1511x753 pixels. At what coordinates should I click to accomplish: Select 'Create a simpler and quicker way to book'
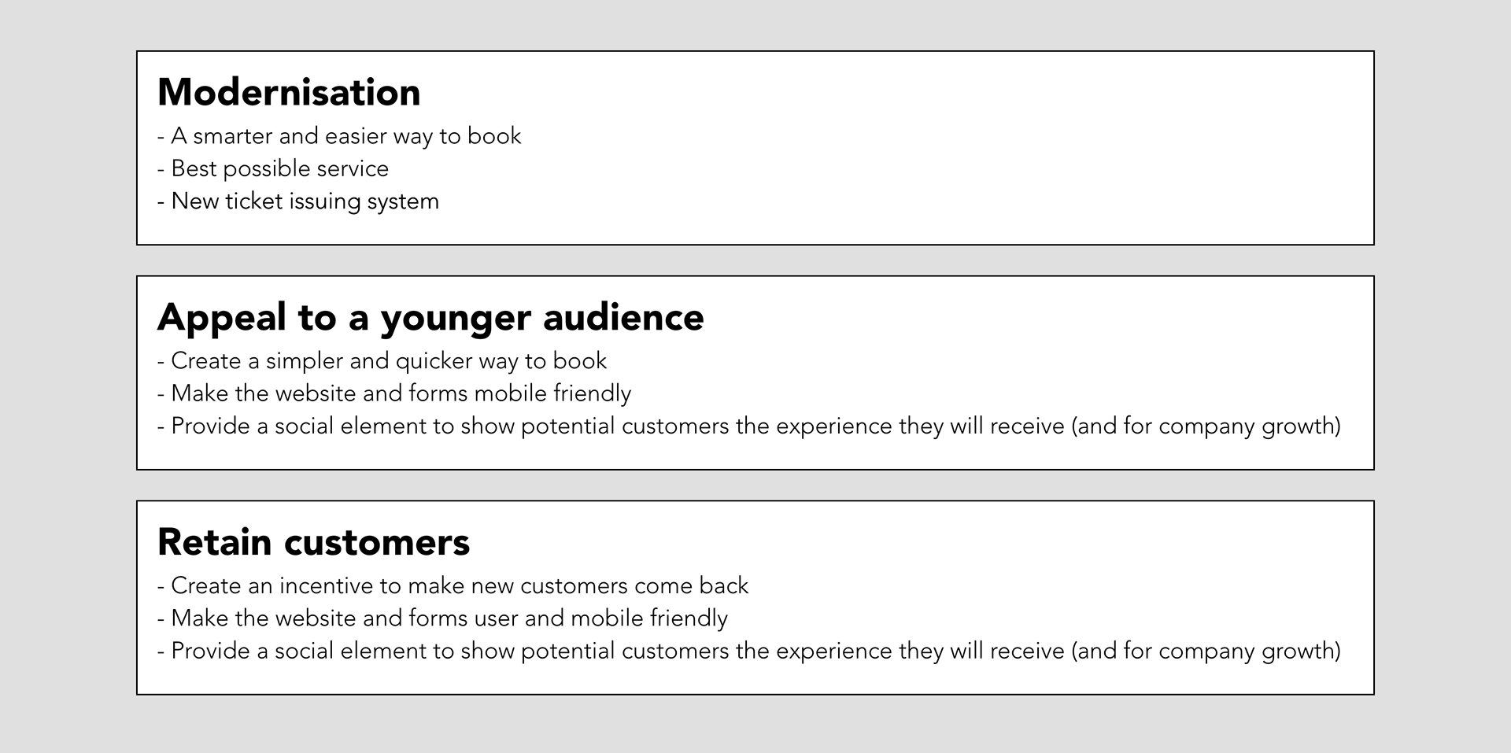[x=382, y=361]
